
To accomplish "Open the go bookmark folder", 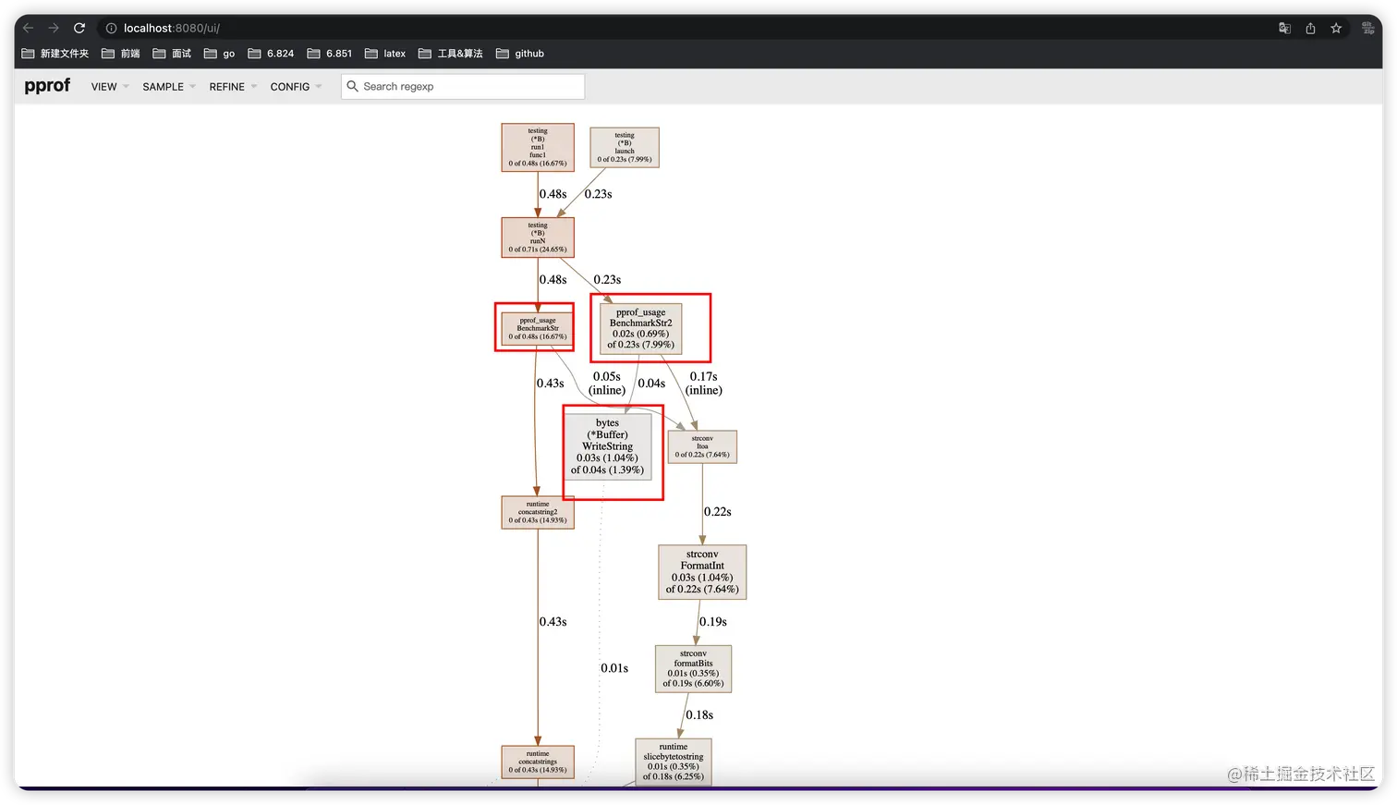I will pyautogui.click(x=220, y=54).
